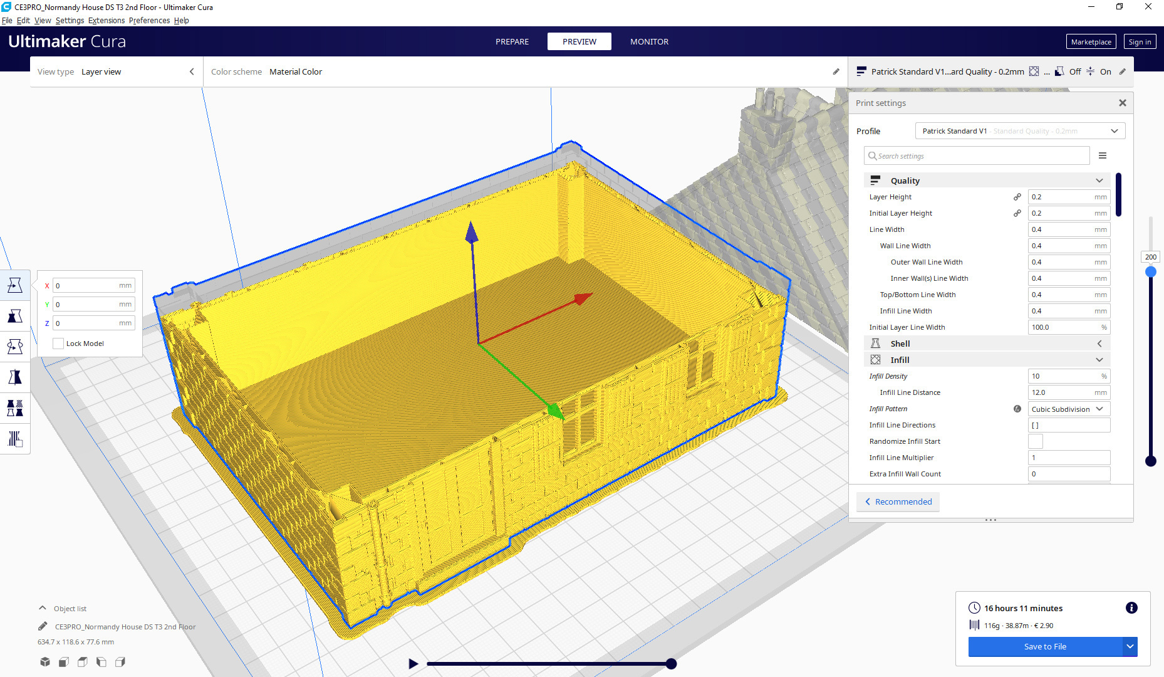Close the Print settings panel
Screen dimensions: 1164x677
click(1123, 103)
